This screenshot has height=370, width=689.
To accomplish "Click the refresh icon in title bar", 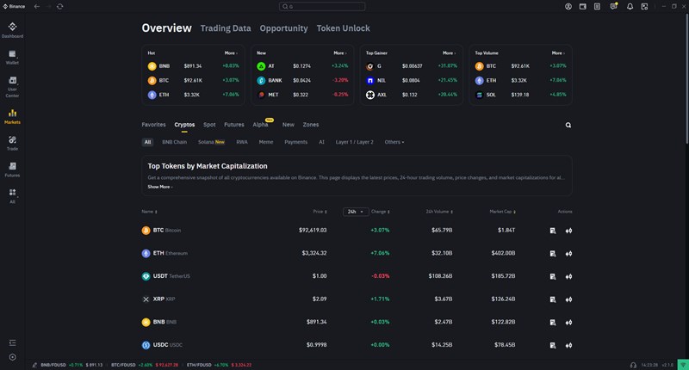I will click(x=60, y=6).
